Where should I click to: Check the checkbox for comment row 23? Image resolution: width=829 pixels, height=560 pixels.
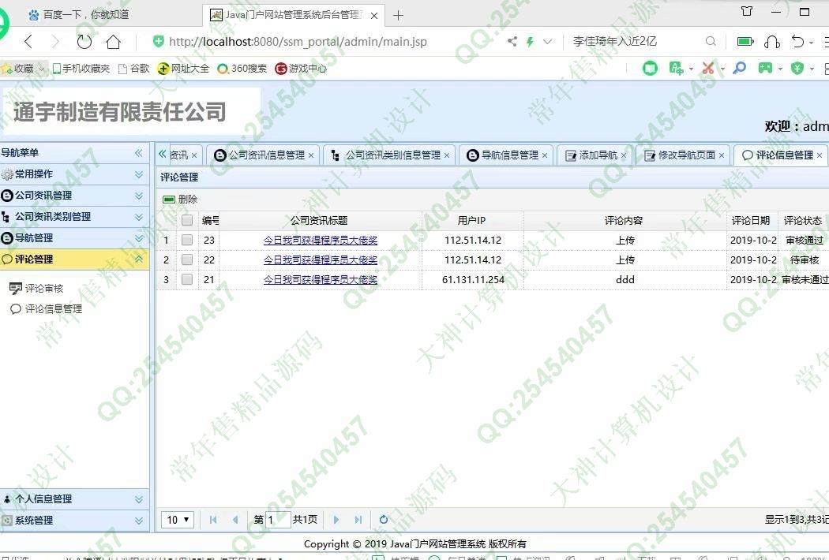[187, 241]
